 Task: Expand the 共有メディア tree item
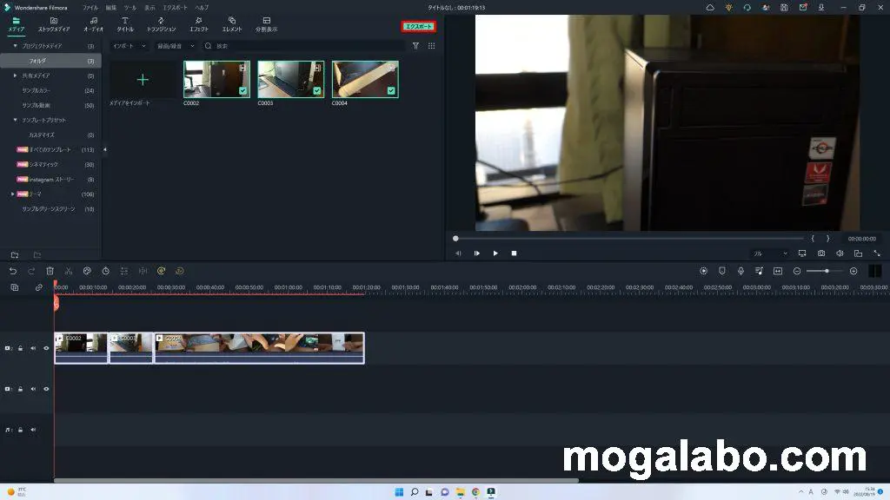(x=15, y=76)
